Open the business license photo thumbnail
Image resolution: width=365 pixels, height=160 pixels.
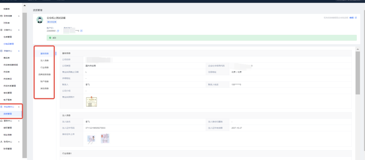pos(91,102)
